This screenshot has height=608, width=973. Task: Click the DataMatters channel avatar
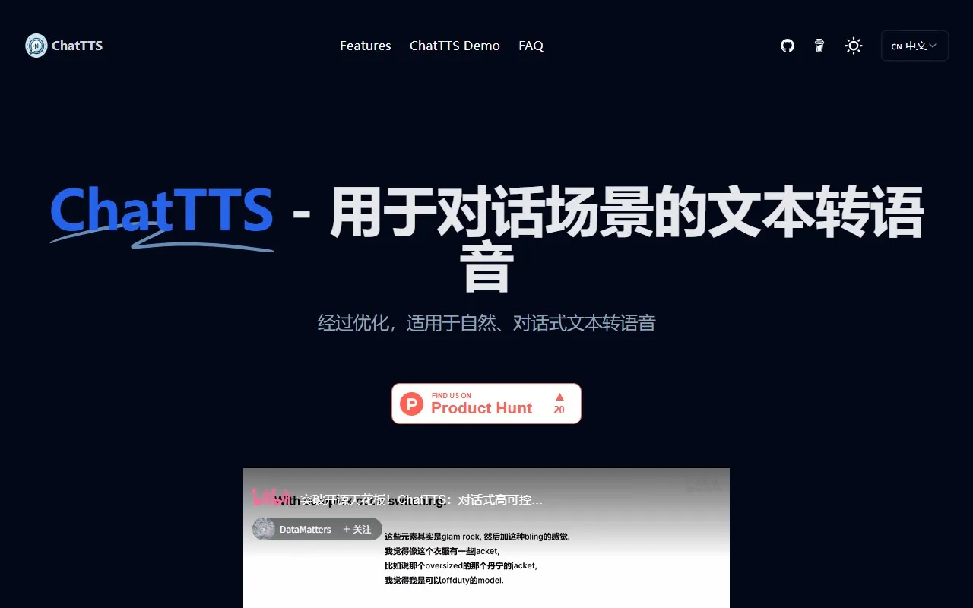click(x=264, y=529)
